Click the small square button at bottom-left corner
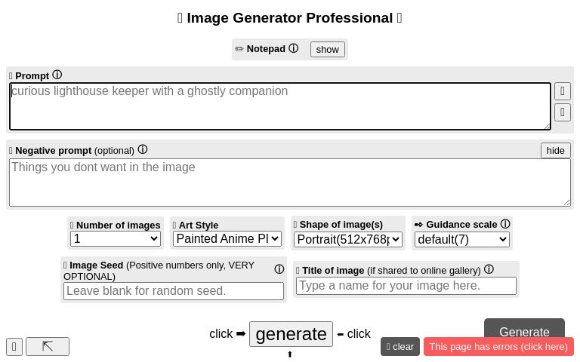This screenshot has width=580, height=362. pyautogui.click(x=14, y=346)
